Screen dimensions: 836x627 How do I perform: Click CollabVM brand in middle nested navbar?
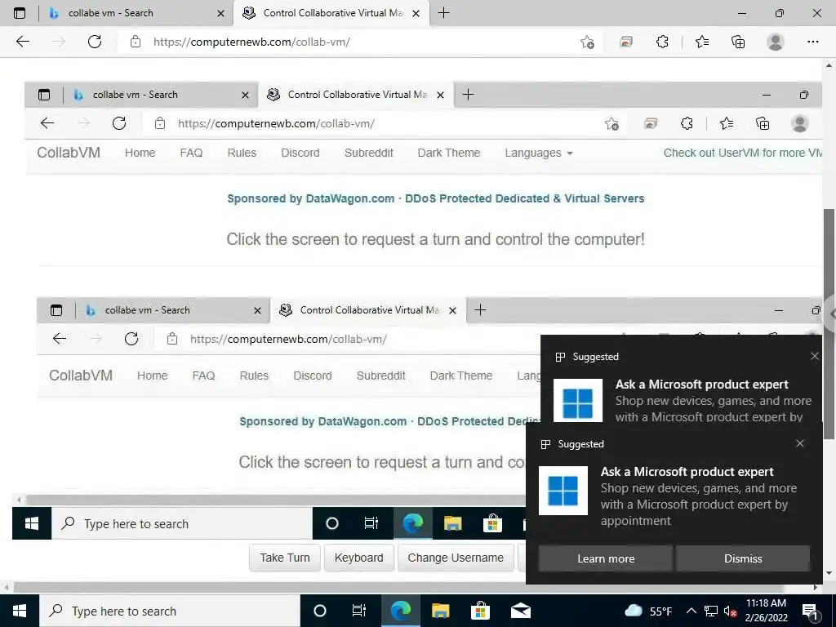(x=69, y=153)
